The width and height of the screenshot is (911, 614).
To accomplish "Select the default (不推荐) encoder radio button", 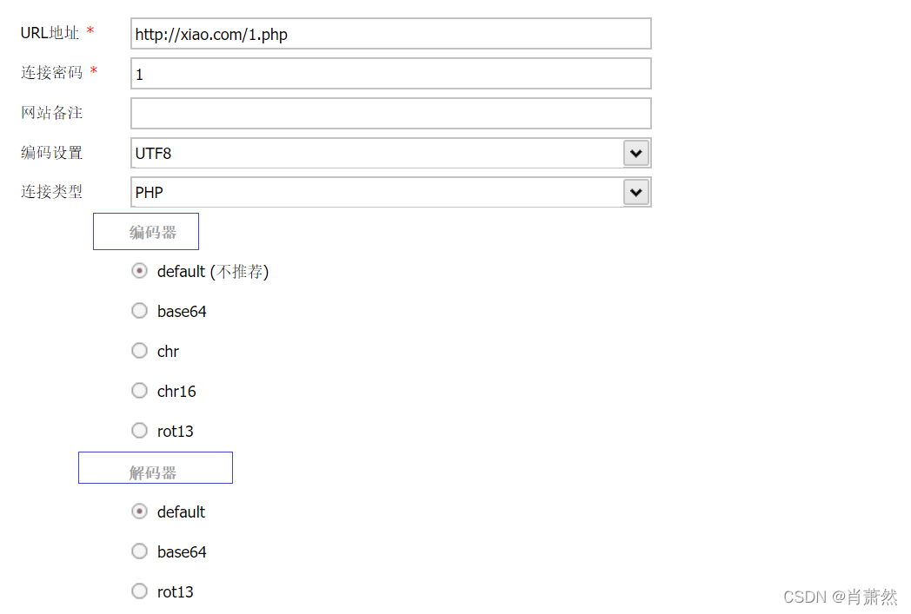I will [139, 271].
